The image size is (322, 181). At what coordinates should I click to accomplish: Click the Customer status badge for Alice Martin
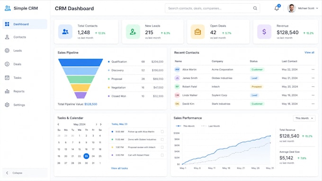(257, 69)
